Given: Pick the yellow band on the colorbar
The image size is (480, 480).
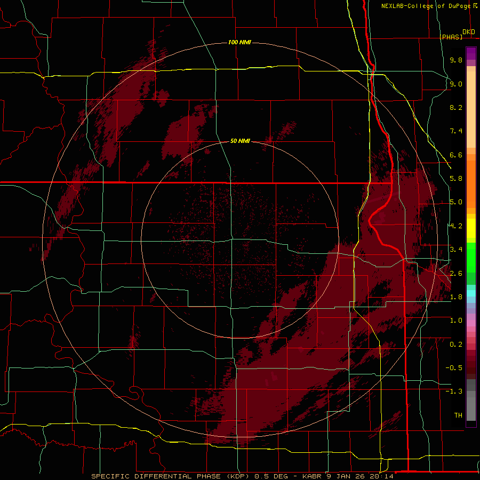Looking at the screenshot, I should point(471,228).
